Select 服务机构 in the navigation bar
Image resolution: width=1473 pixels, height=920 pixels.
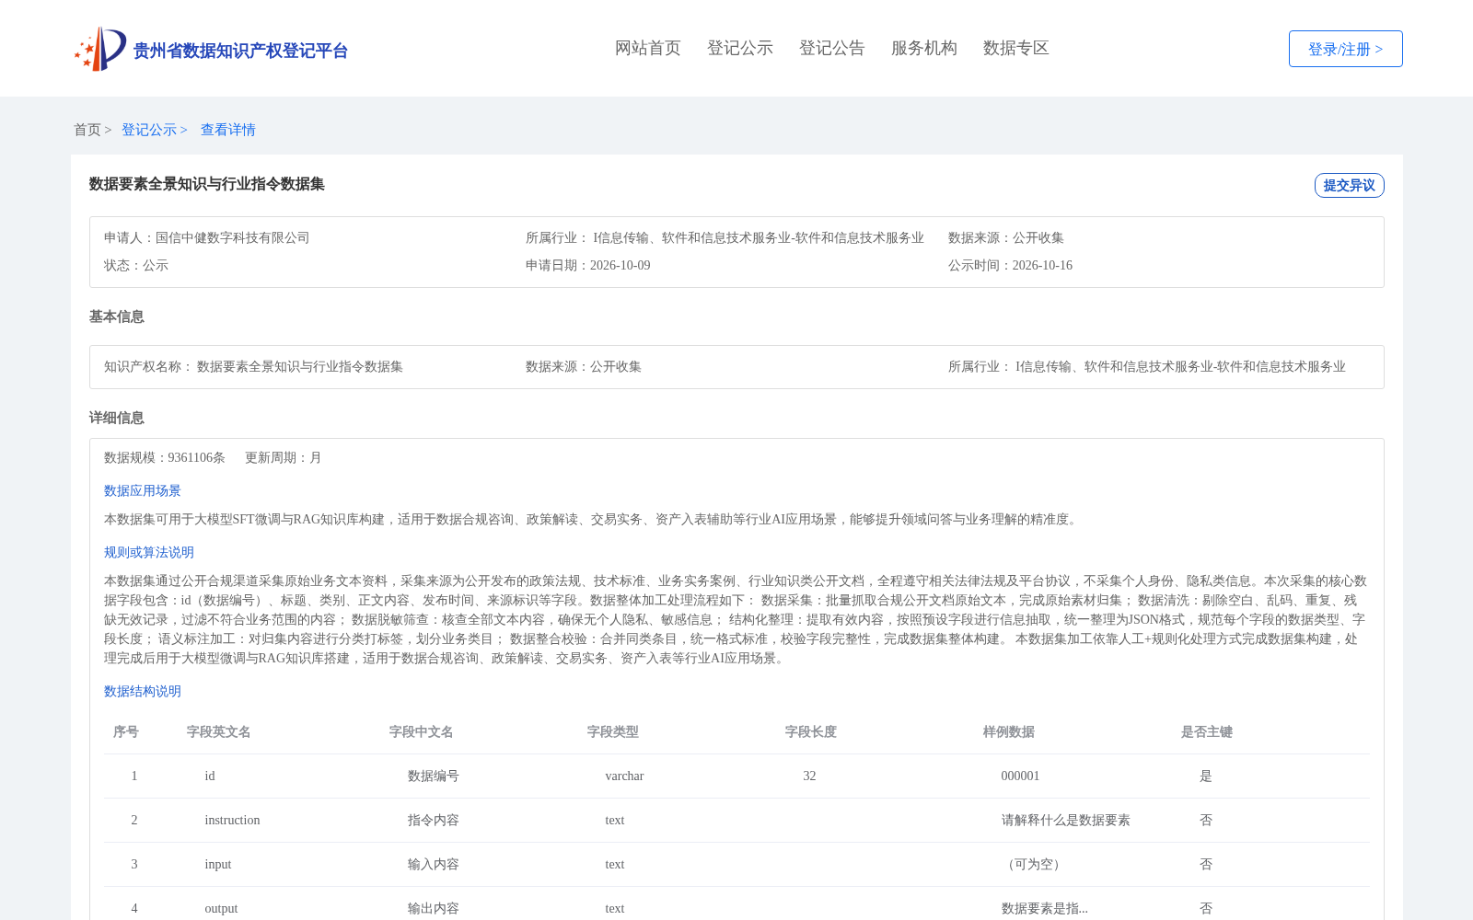[x=924, y=48]
